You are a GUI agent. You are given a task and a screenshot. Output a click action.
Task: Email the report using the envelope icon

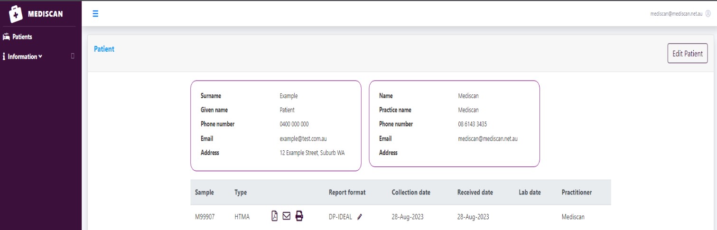click(286, 216)
